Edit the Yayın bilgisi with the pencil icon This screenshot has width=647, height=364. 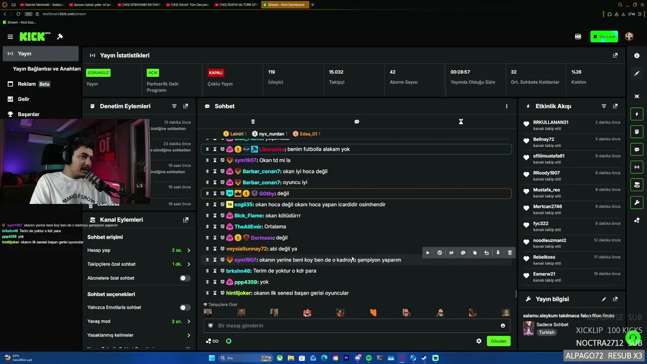click(604, 299)
